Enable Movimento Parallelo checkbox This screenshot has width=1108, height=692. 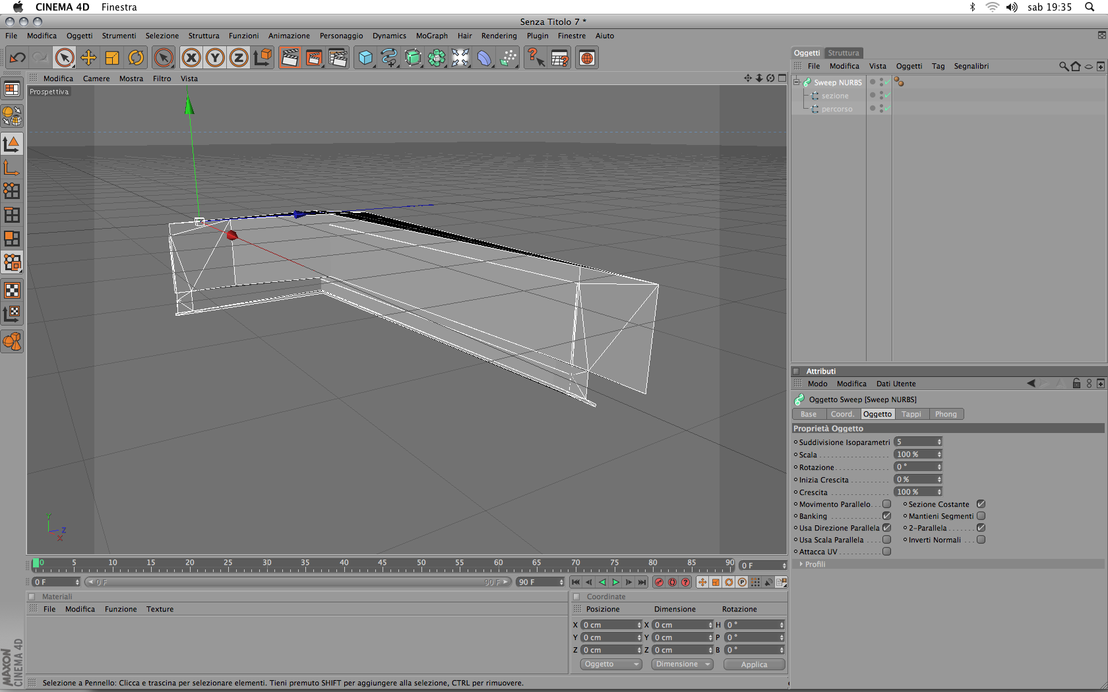pos(887,504)
